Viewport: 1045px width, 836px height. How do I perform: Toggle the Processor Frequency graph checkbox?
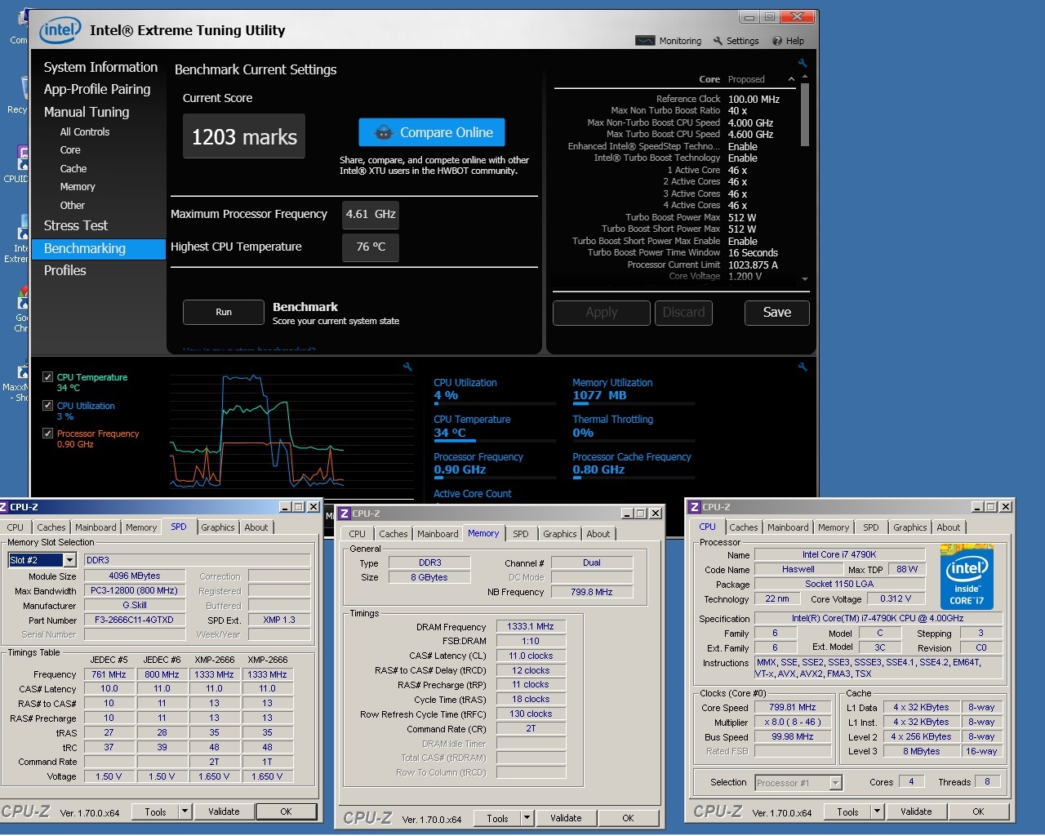pyautogui.click(x=48, y=434)
